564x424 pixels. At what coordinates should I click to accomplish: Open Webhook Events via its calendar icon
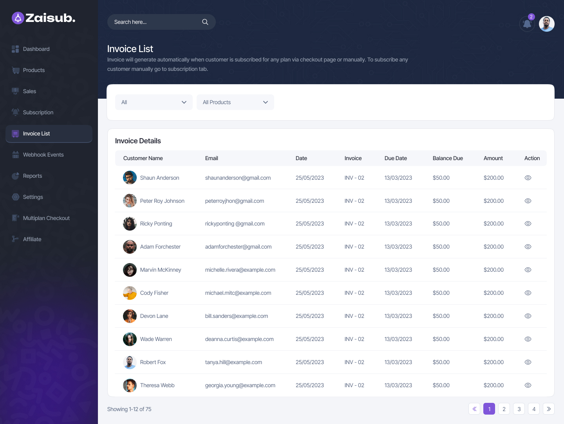[16, 155]
